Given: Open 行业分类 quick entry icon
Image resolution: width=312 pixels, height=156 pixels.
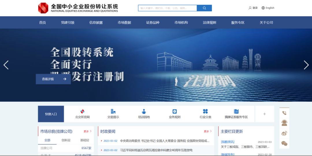Looking at the screenshot, I should pyautogui.click(x=205, y=112).
